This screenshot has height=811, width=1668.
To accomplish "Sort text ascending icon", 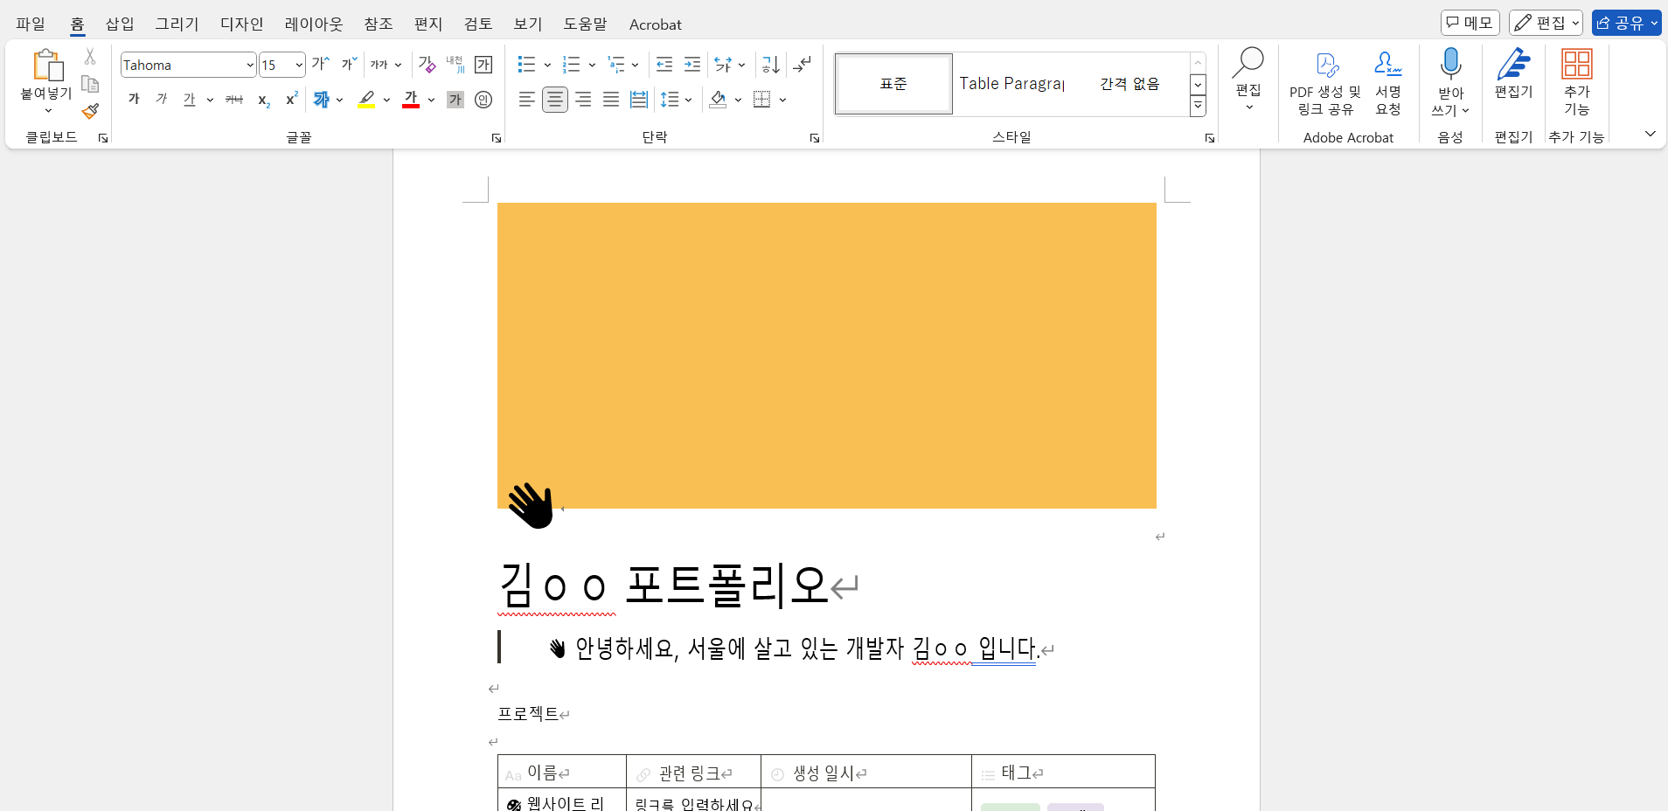I will click(x=770, y=64).
